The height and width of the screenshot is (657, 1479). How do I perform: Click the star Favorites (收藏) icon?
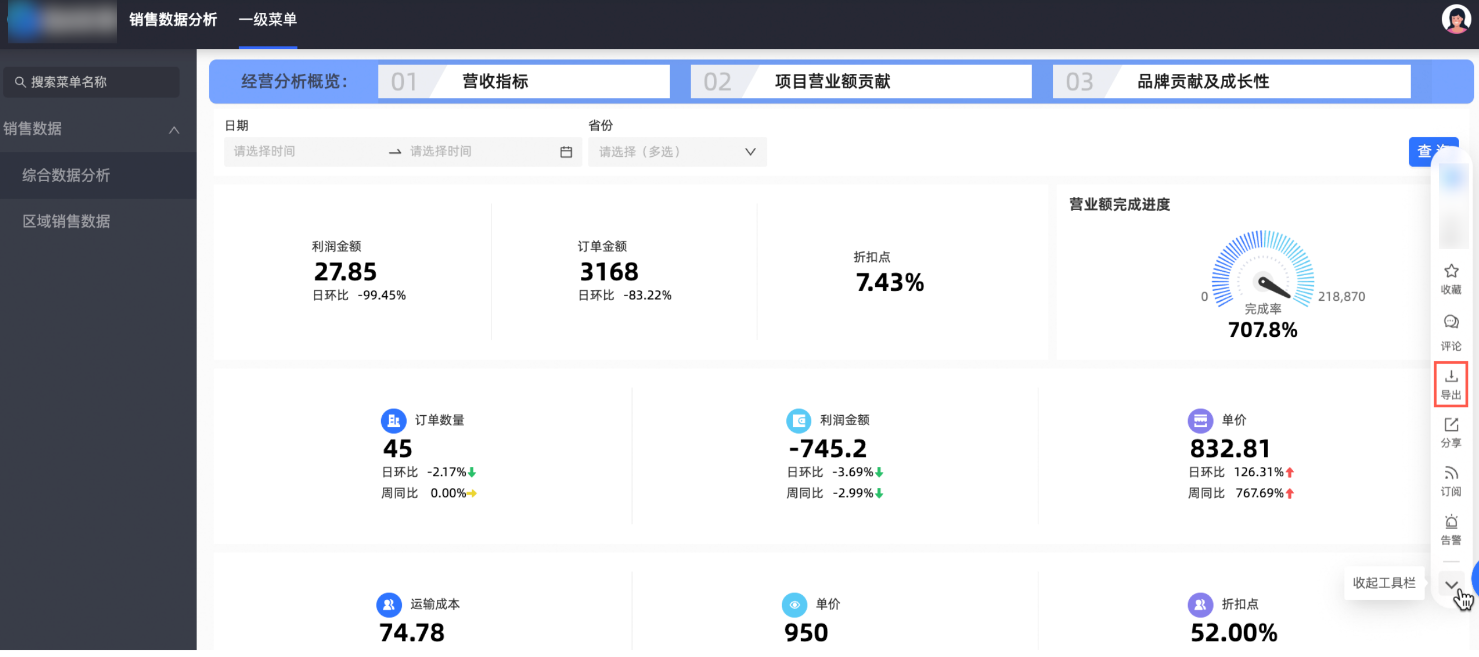[x=1450, y=271]
